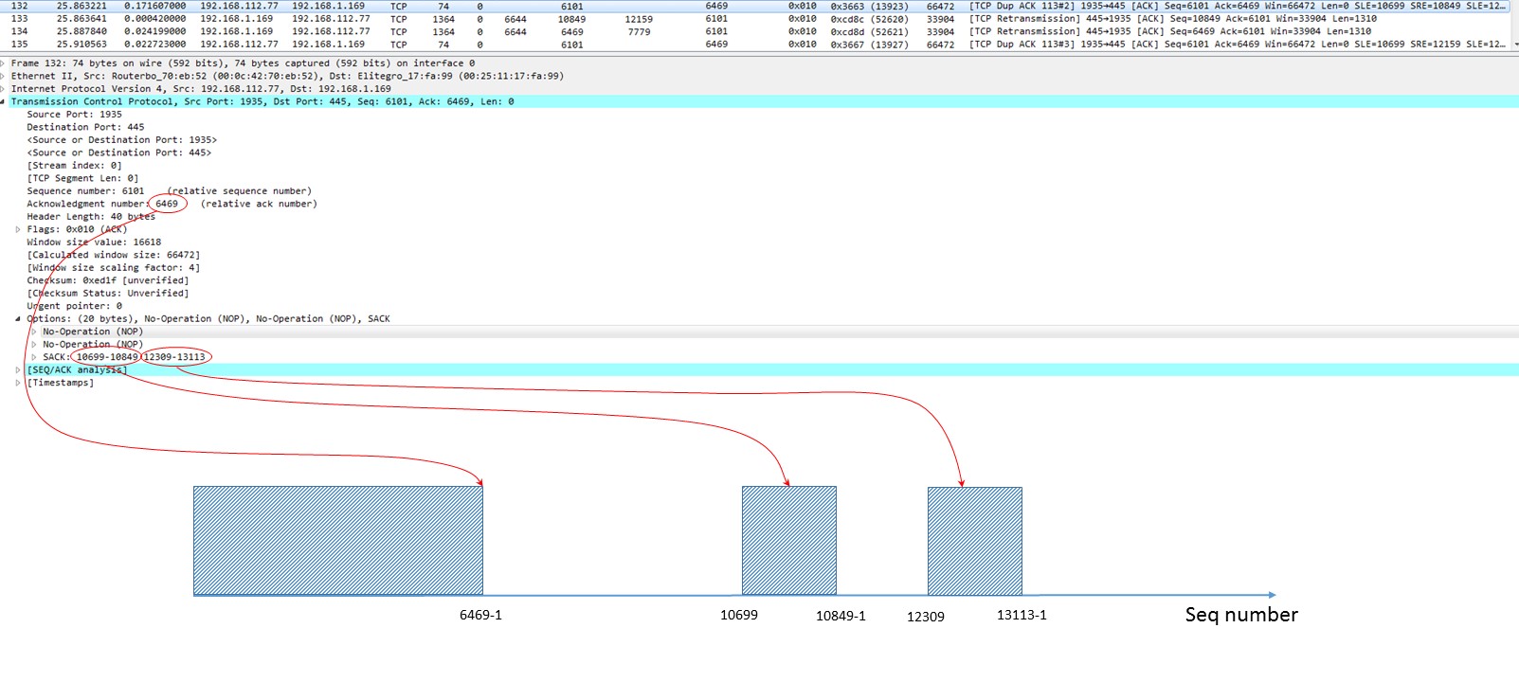1519x682 pixels.
Task: Expand the Flags: 0x010 (ACK) entry
Action: pos(18,229)
